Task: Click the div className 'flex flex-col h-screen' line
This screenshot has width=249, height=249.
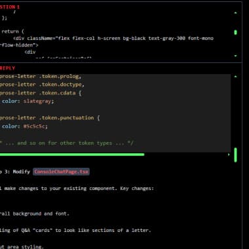Action: pos(113,39)
